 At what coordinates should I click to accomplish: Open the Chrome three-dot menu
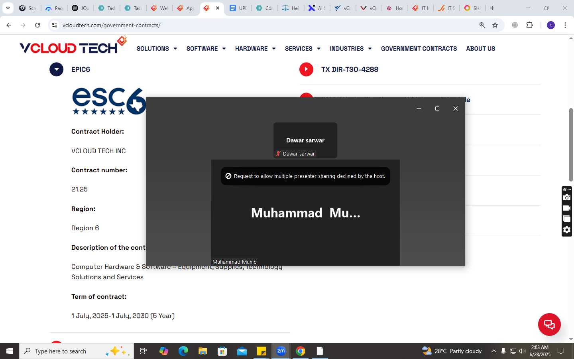(x=565, y=25)
